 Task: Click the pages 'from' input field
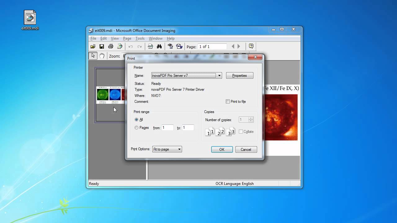(x=167, y=128)
